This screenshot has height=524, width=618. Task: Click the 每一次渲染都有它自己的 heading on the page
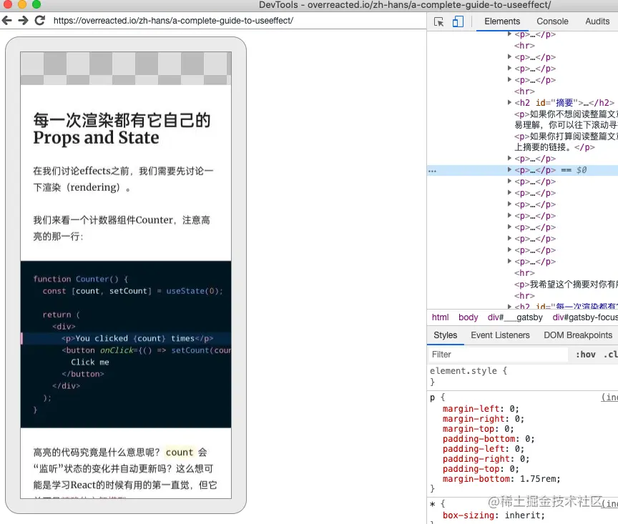(122, 129)
